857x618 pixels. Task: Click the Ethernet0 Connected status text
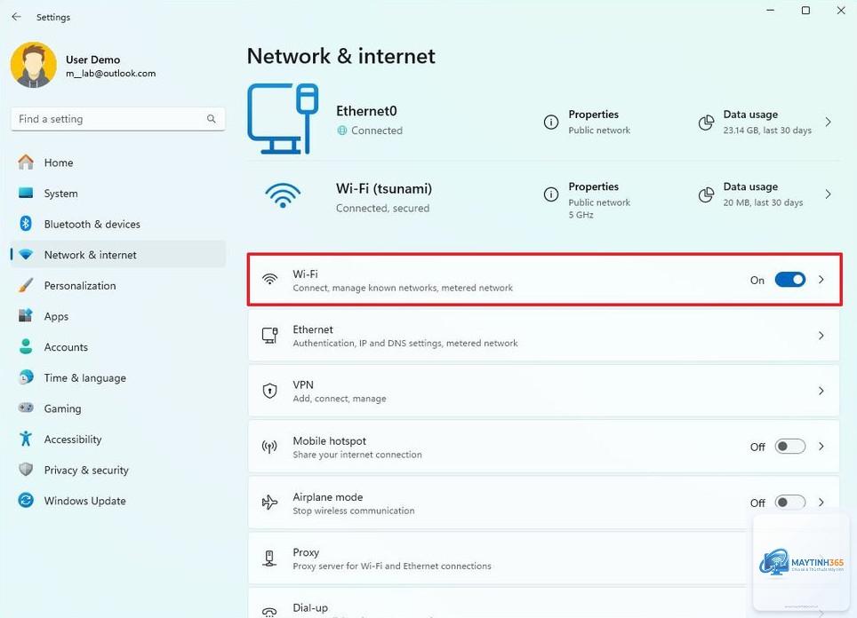pos(377,131)
